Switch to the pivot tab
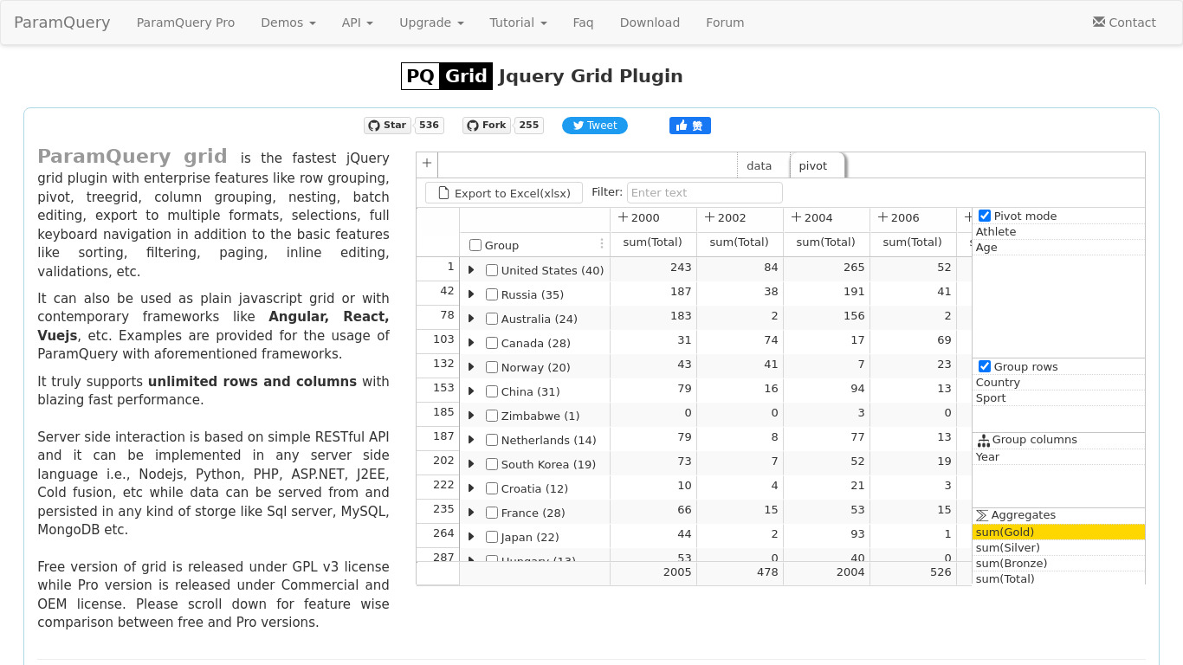The width and height of the screenshot is (1183, 665). click(x=817, y=165)
